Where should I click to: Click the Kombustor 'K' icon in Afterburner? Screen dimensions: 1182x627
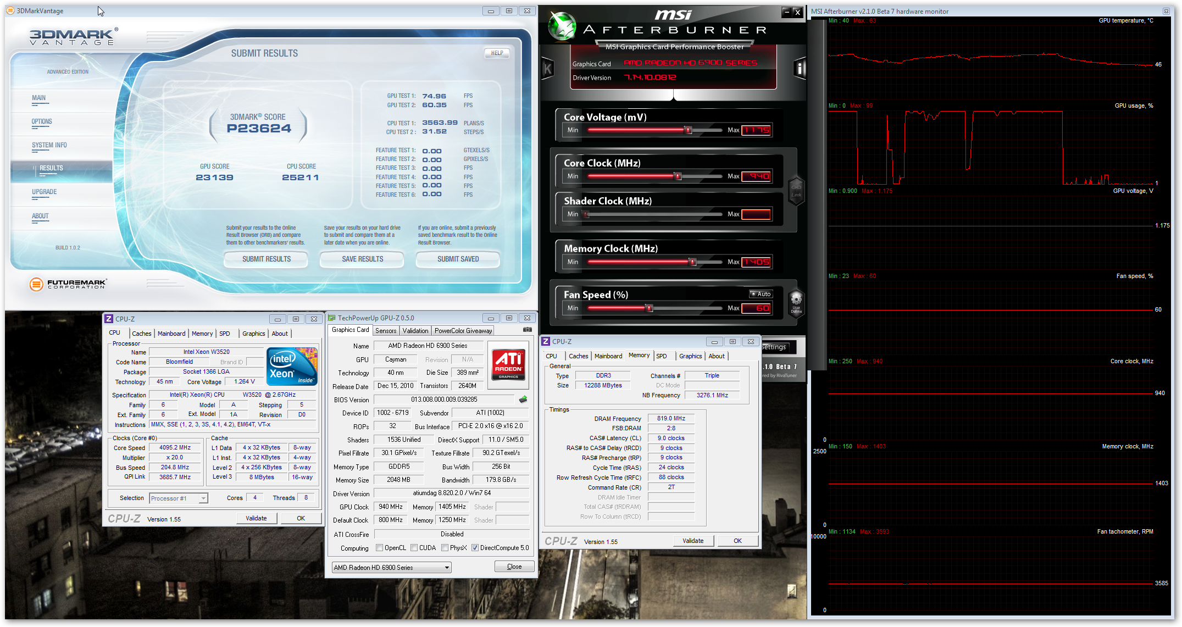point(547,69)
